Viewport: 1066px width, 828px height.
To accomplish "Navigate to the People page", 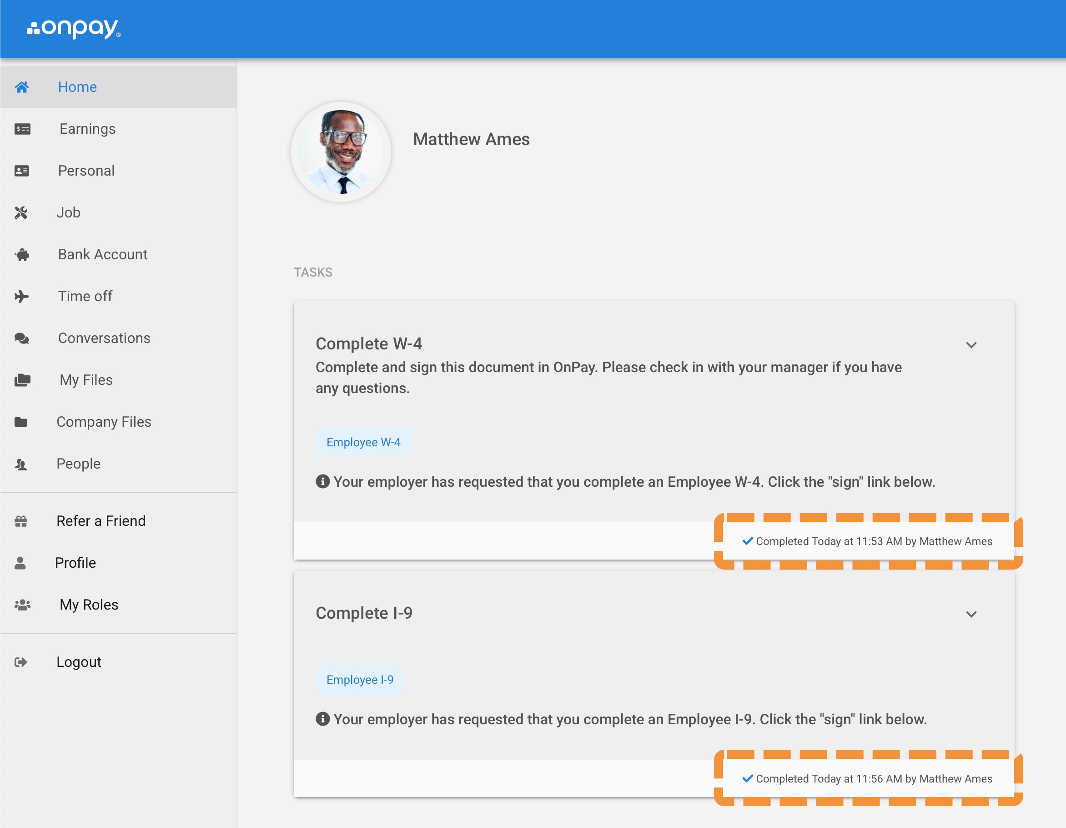I will tap(79, 464).
